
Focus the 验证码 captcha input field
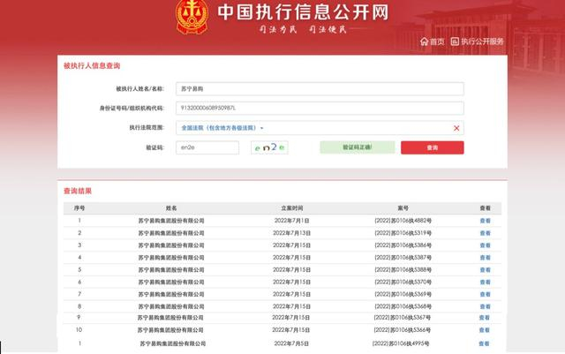click(x=207, y=147)
